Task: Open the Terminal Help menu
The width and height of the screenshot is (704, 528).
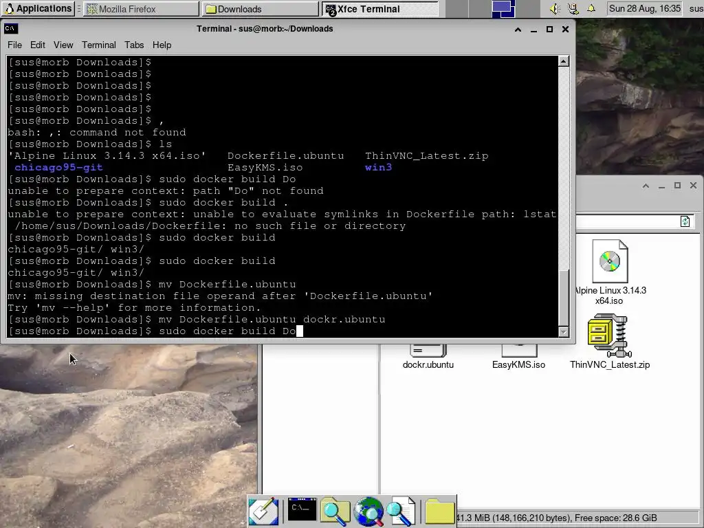Action: coord(162,45)
